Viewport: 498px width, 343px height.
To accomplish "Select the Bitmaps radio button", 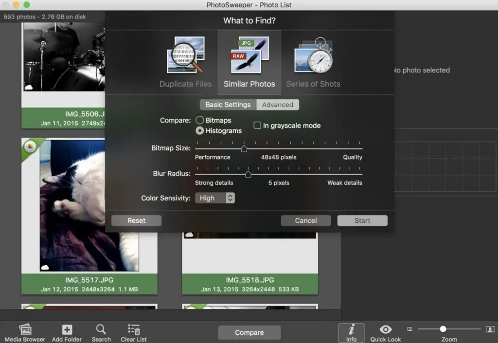I will [199, 120].
